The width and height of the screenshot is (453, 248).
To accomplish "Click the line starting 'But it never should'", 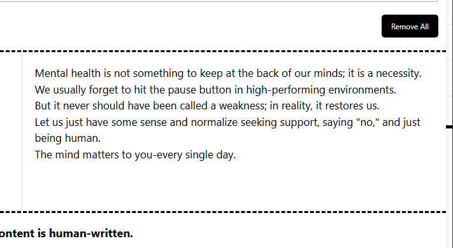I will click(x=207, y=106).
